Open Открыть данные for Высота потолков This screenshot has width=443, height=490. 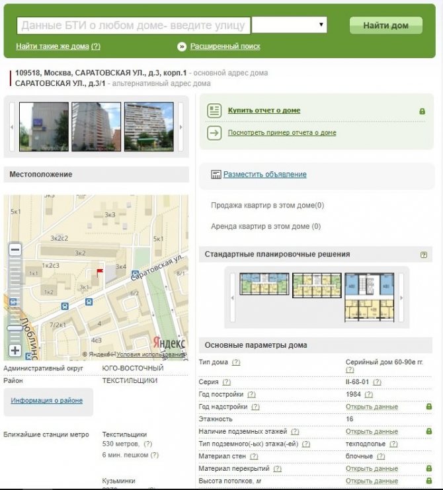coord(372,481)
